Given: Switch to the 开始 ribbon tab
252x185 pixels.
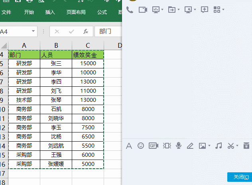Looking at the screenshot, I should [29, 12].
